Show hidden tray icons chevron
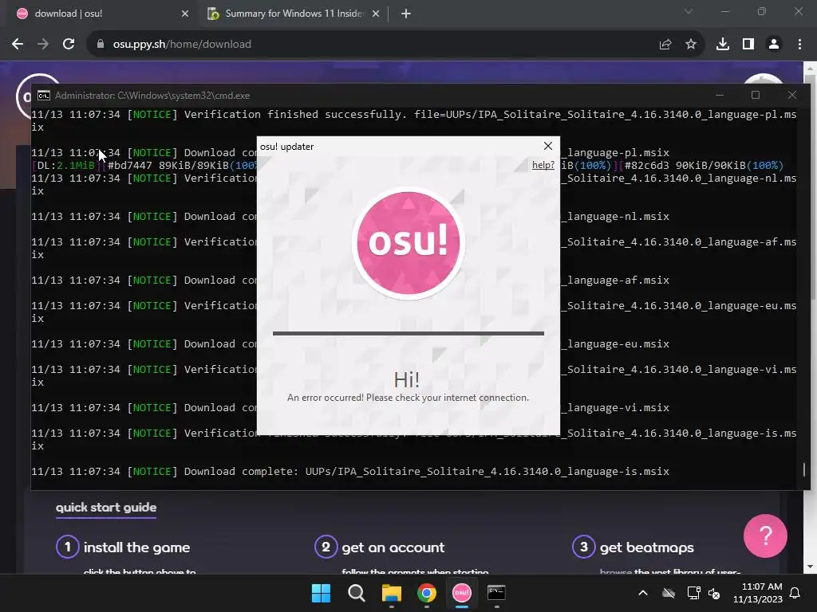The image size is (817, 612). click(x=643, y=593)
